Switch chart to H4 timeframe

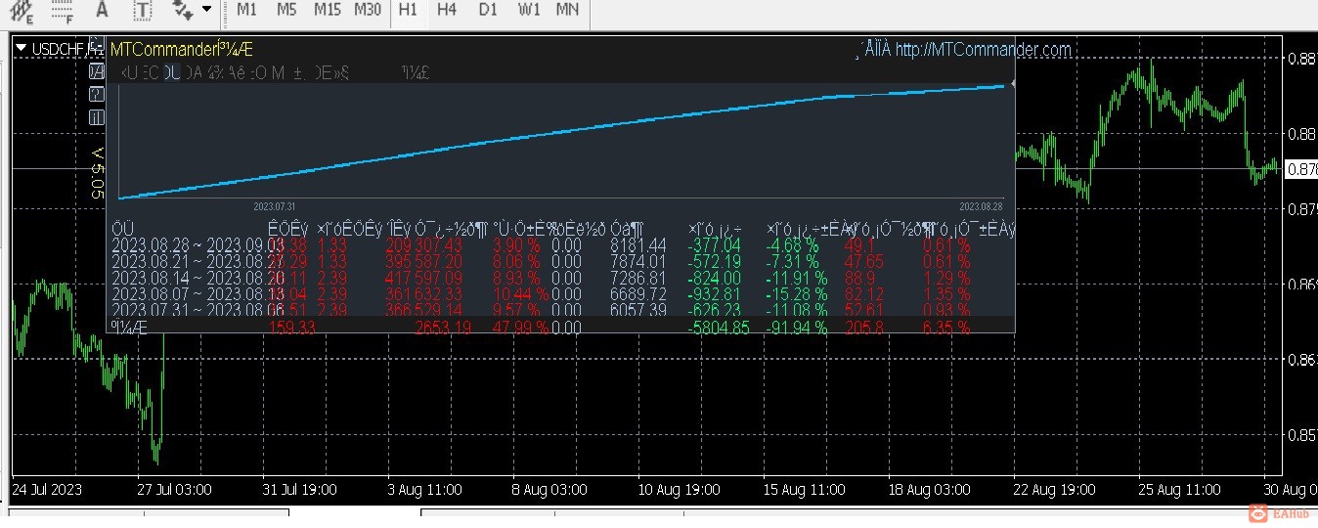click(447, 10)
